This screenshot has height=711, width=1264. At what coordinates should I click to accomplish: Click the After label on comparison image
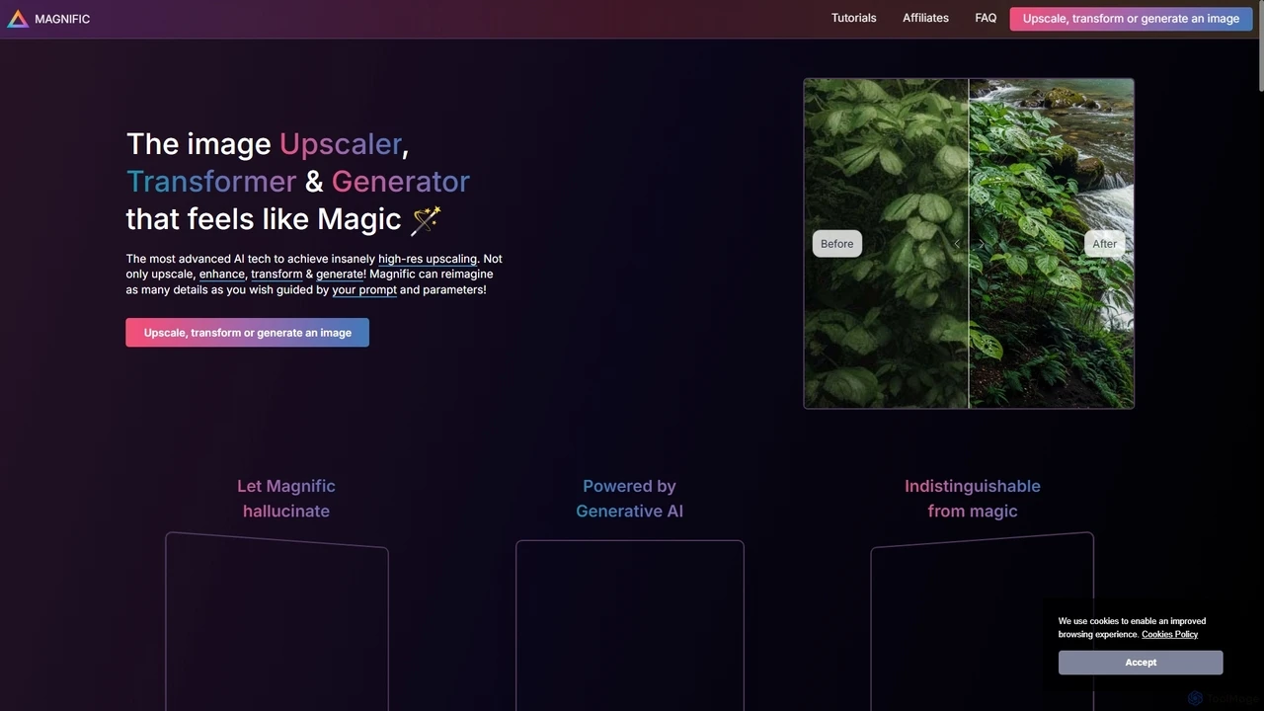pos(1104,244)
